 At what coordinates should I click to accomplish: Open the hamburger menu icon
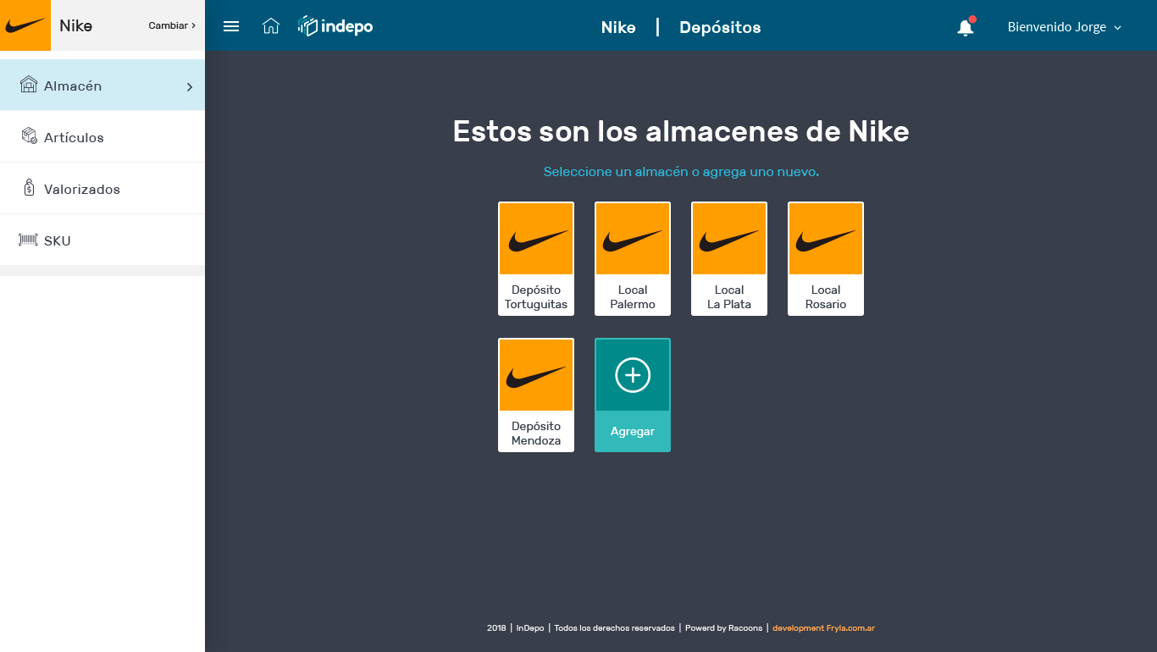point(231,26)
